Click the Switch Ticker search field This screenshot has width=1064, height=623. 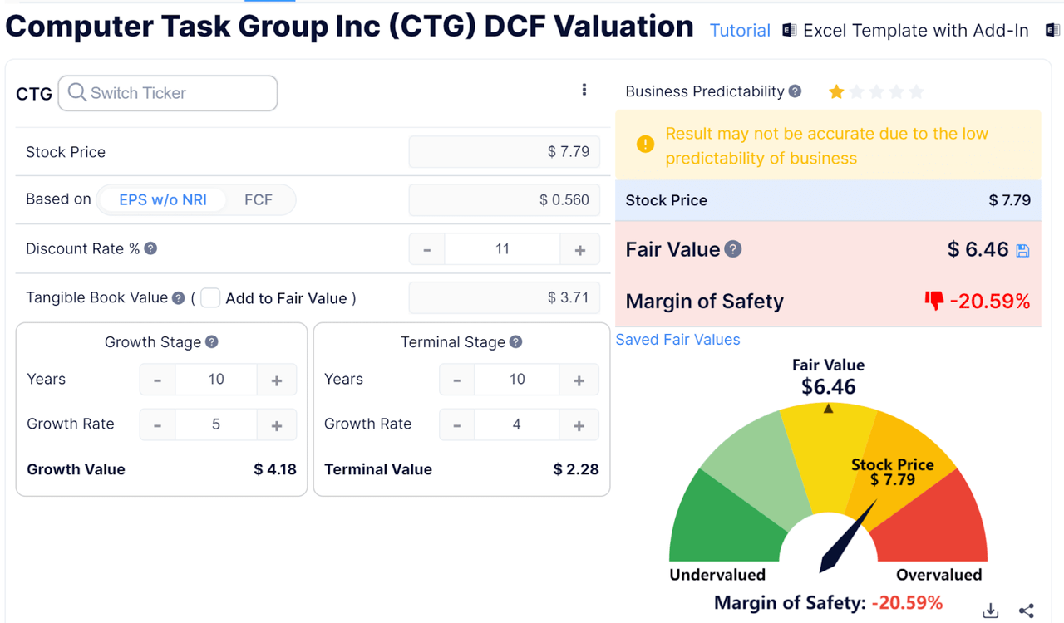click(168, 93)
